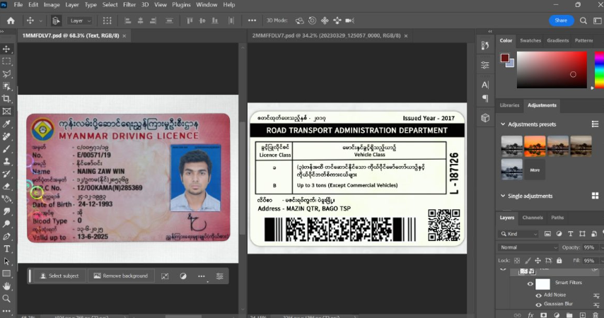Open the Filter menu
This screenshot has width=604, height=318.
(129, 5)
